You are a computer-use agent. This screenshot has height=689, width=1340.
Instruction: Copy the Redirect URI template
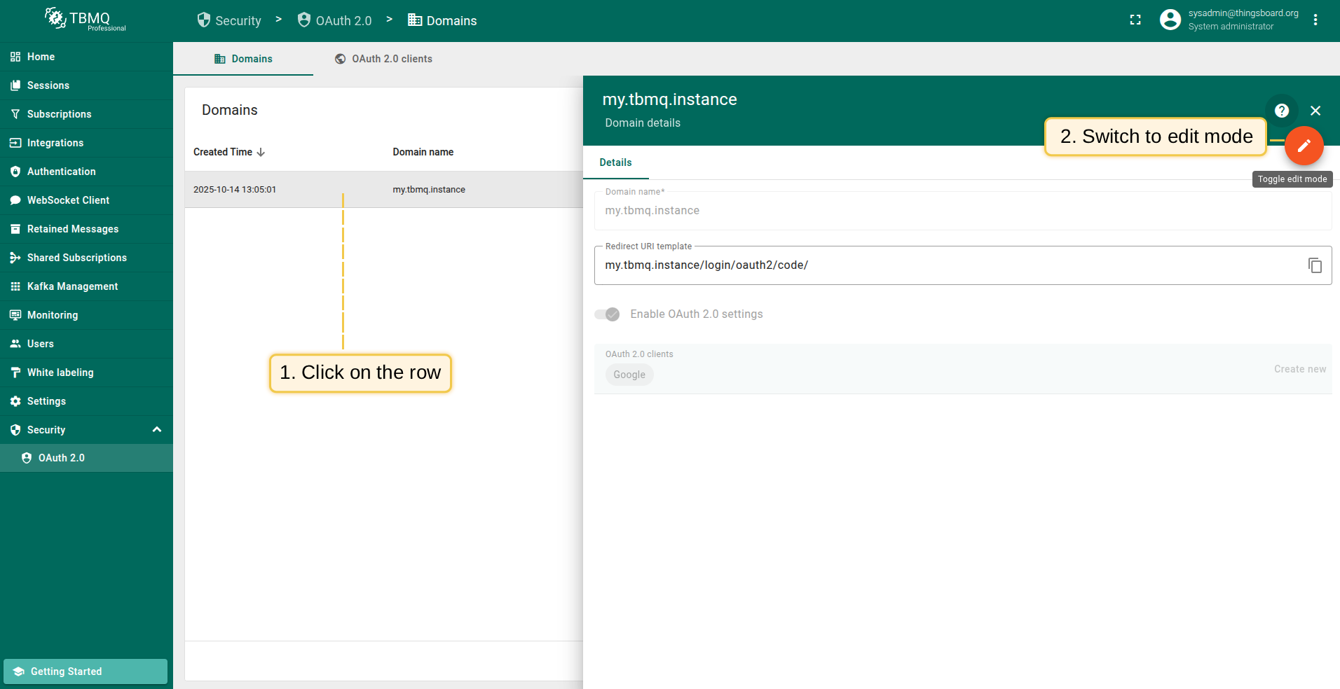[1315, 265]
